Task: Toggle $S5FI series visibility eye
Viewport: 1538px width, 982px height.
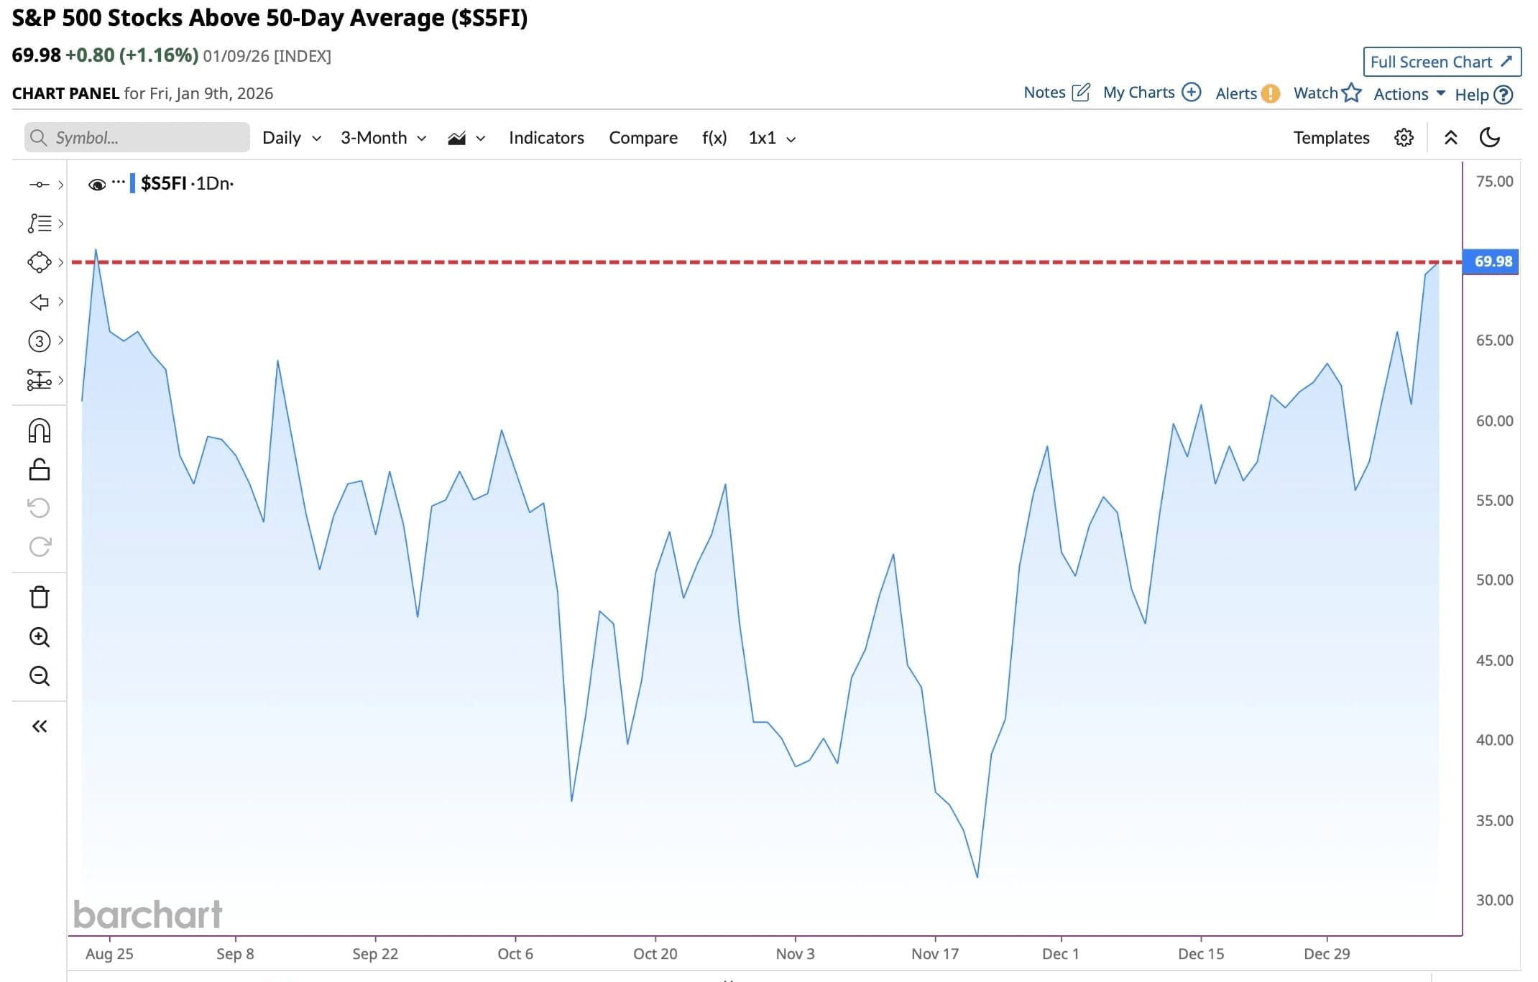Action: click(x=96, y=185)
